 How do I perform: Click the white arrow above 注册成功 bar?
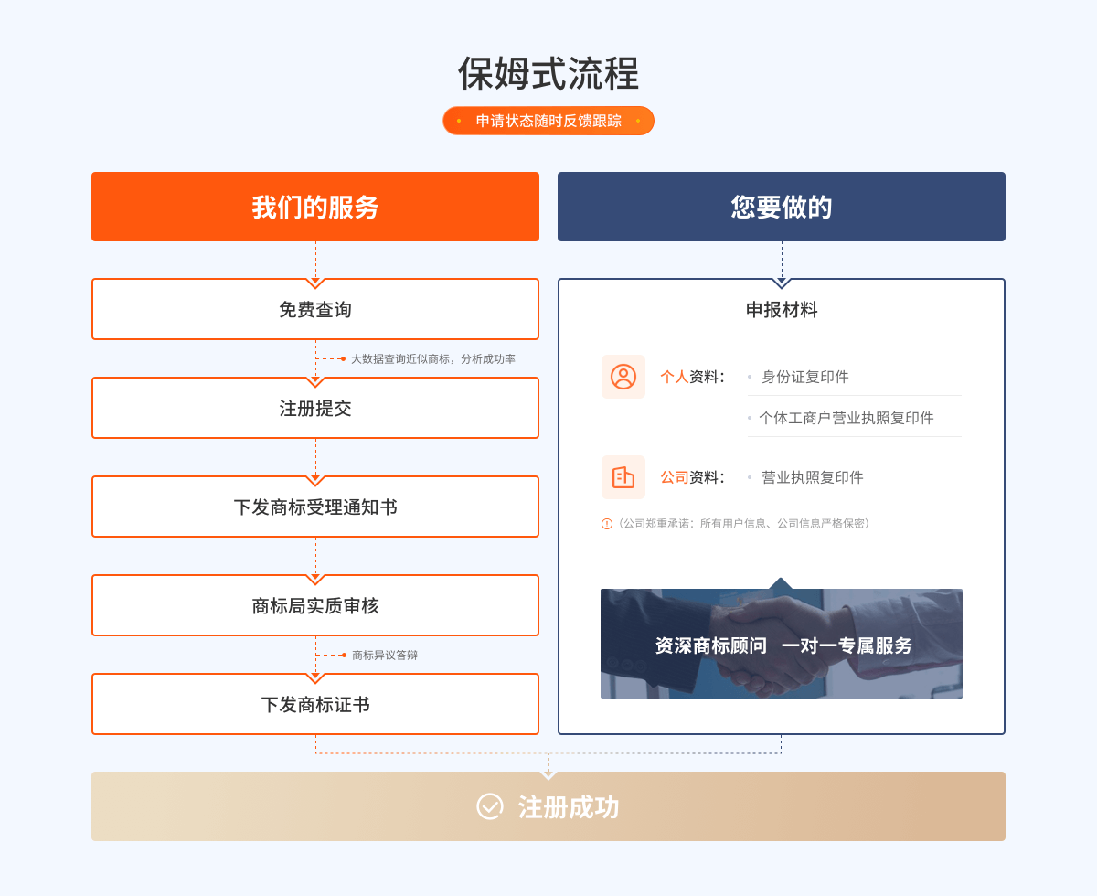point(548,775)
